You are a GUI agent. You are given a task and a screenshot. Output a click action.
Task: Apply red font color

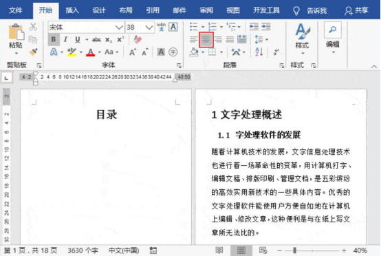click(x=90, y=52)
